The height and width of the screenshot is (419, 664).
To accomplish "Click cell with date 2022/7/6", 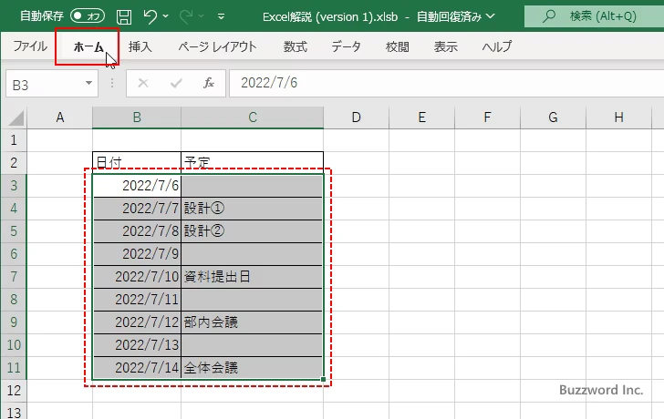I will 137,186.
